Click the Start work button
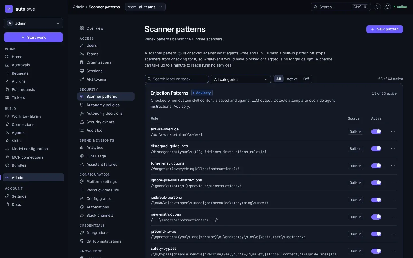The height and width of the screenshot is (258, 413). (33, 37)
